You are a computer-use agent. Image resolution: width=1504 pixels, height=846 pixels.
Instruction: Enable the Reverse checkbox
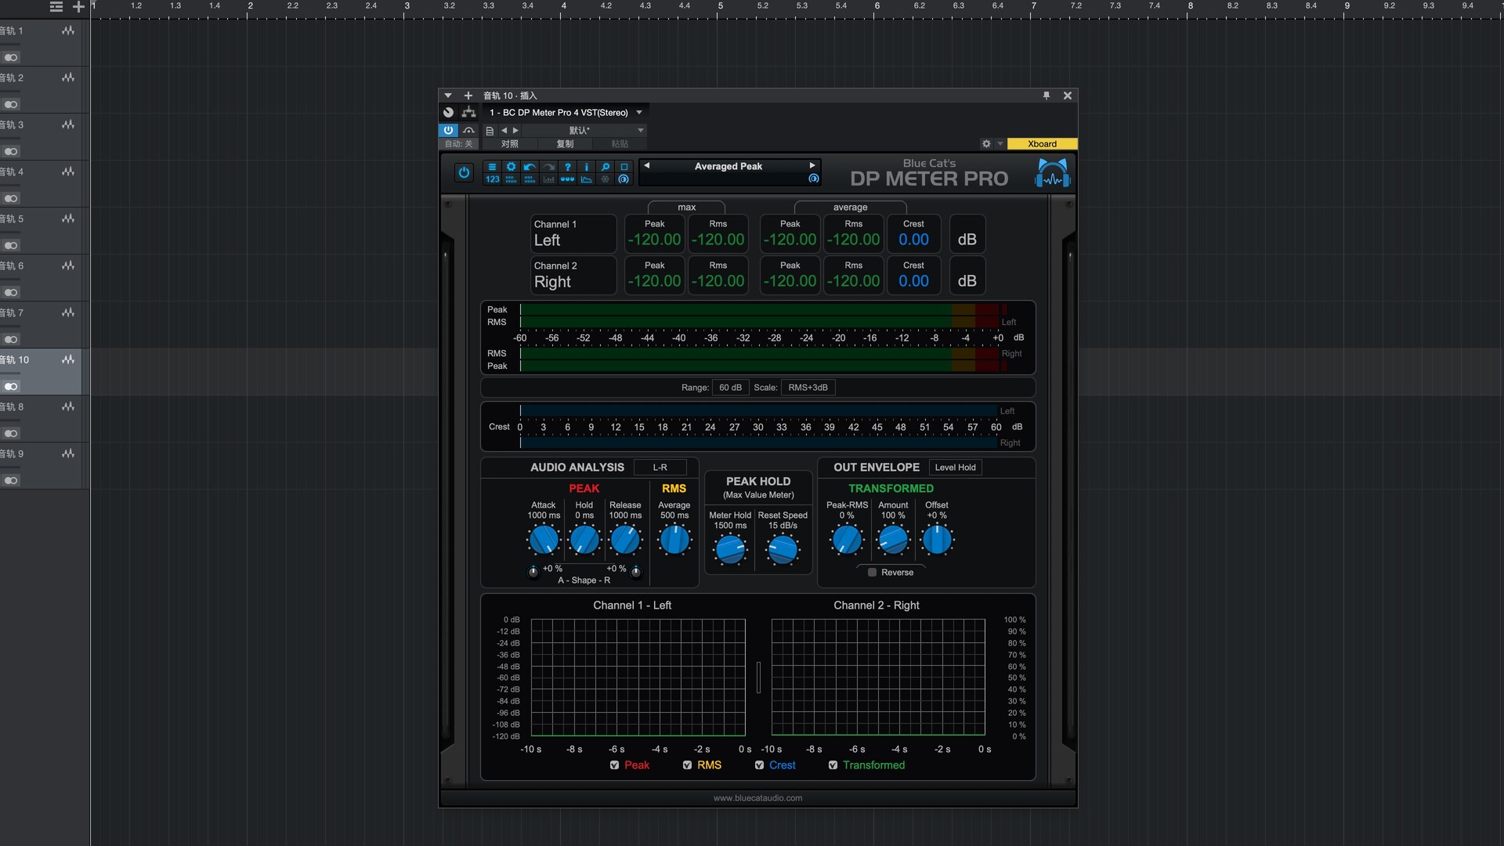click(x=872, y=573)
